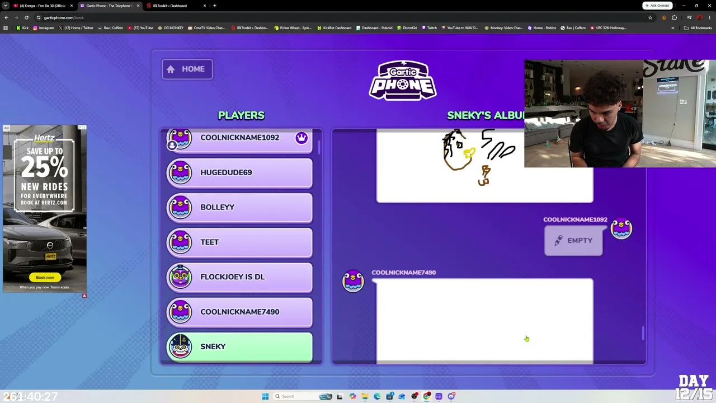Open the OG MONKEY bookmark
This screenshot has width=716, height=403.
tap(171, 28)
